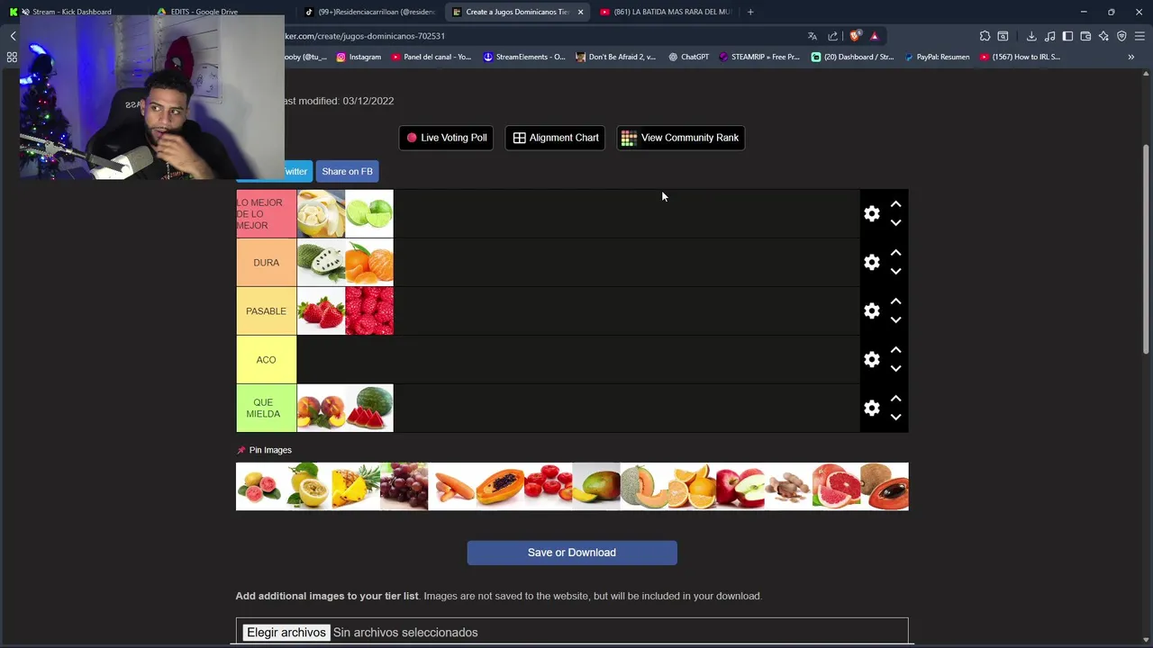Switch to LA BATIDA MAS RARA YouTube tab

pos(667,12)
